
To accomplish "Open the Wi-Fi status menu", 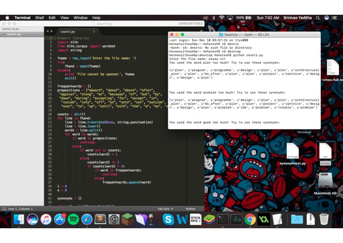I will [222, 18].
